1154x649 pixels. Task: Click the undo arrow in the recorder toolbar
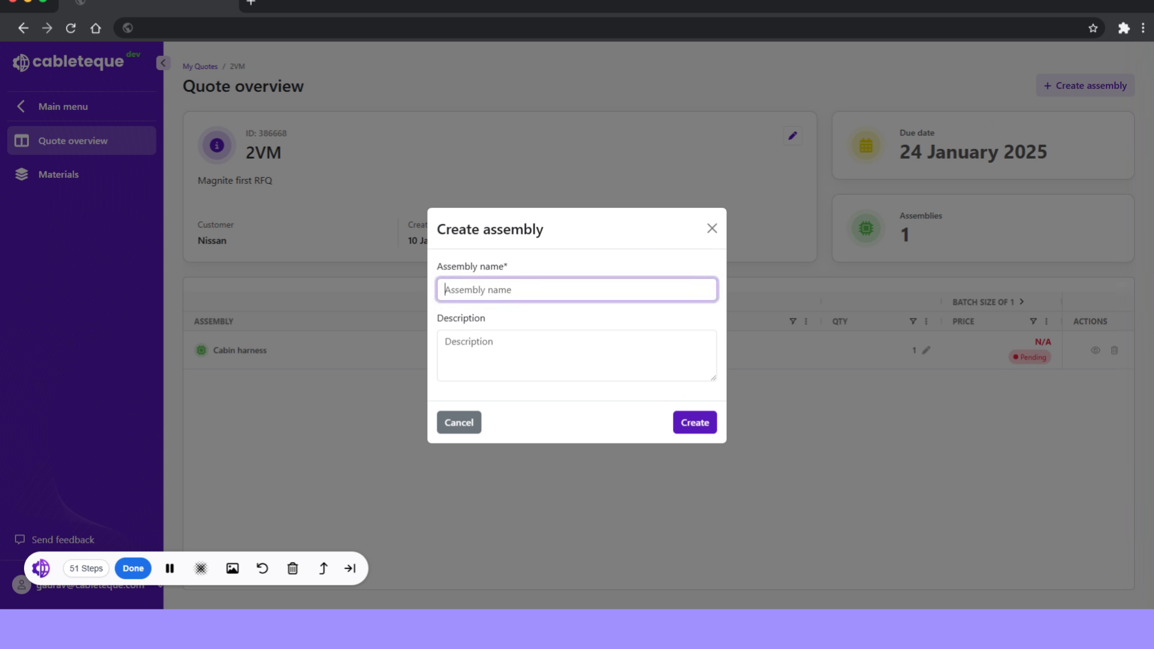[262, 568]
